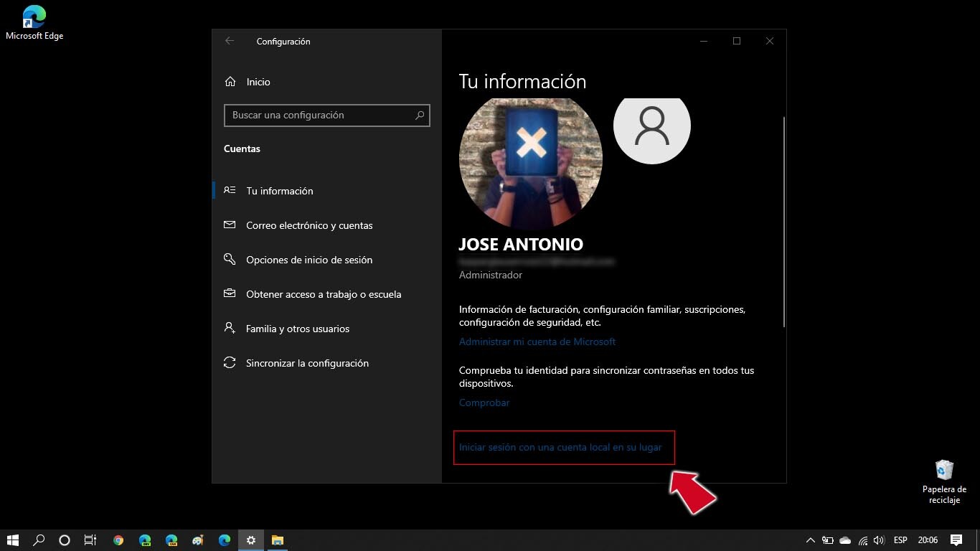Click the 'Comprobar' link to verify identity
Viewport: 980px width, 551px height.
coord(484,402)
